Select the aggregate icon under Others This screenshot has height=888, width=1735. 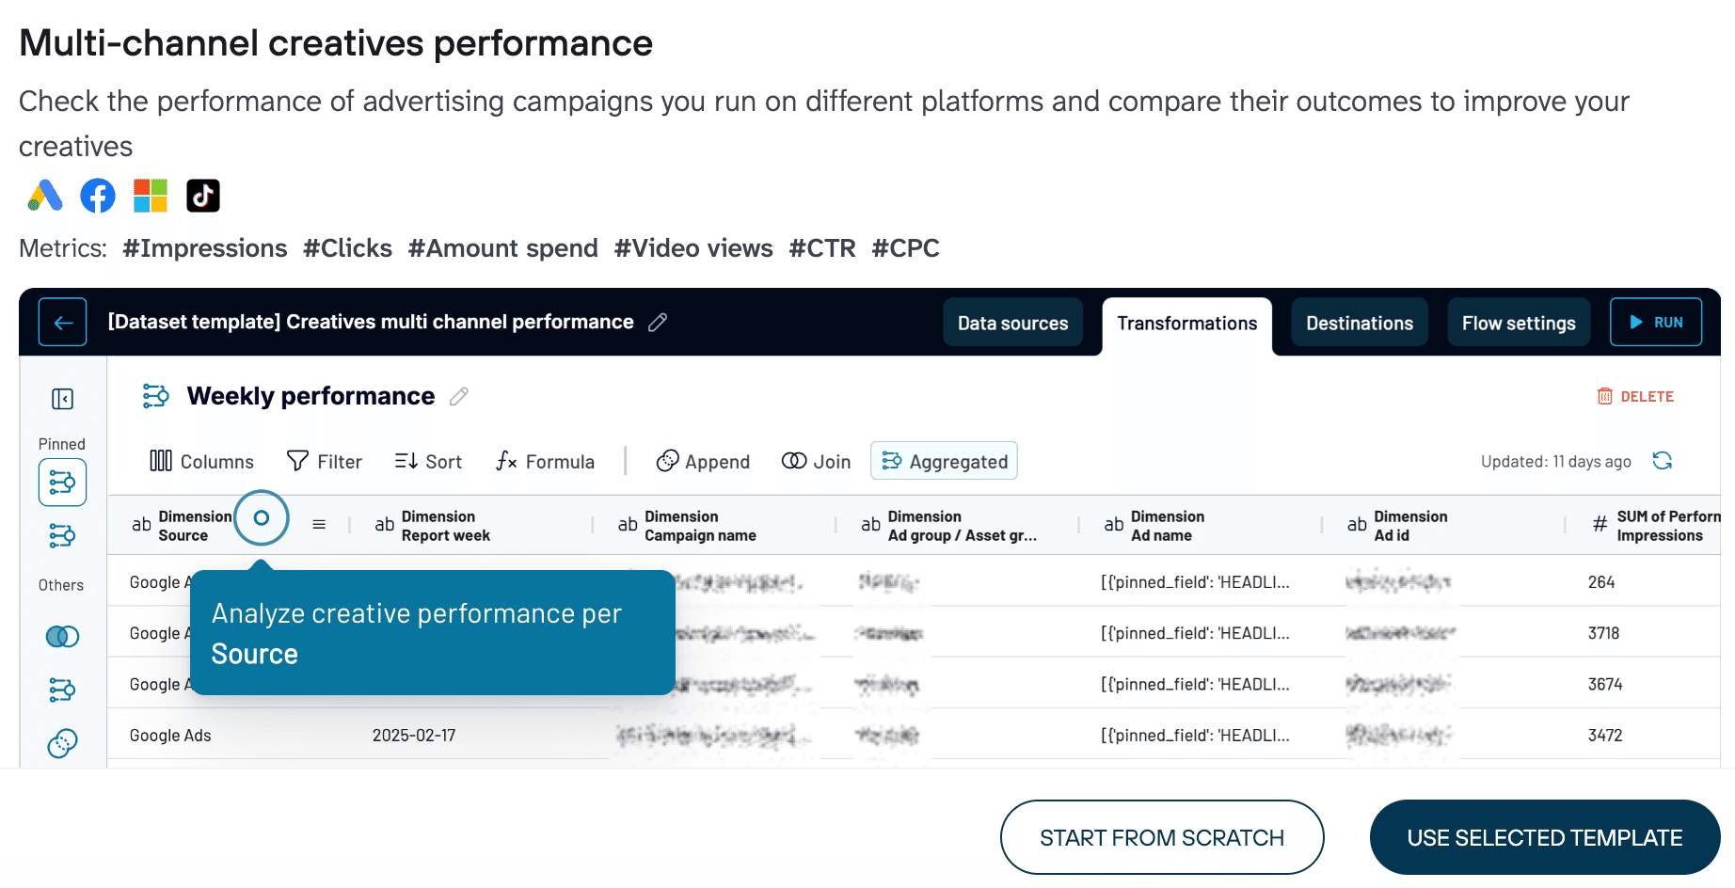[x=62, y=690]
